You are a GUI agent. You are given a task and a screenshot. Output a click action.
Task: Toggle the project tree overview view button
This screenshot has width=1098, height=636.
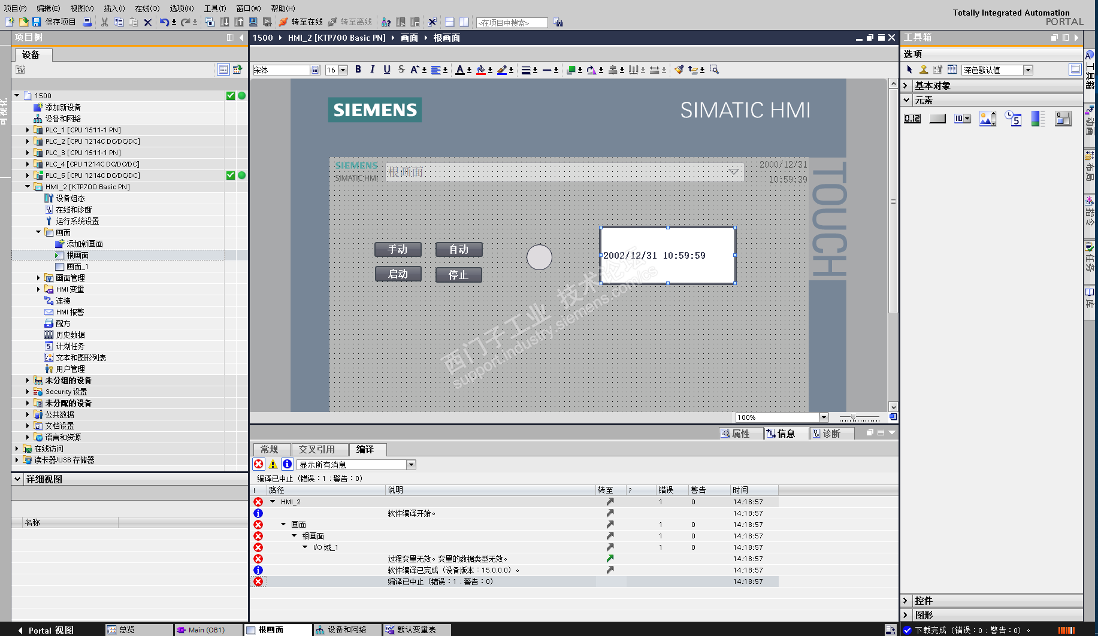pyautogui.click(x=223, y=69)
